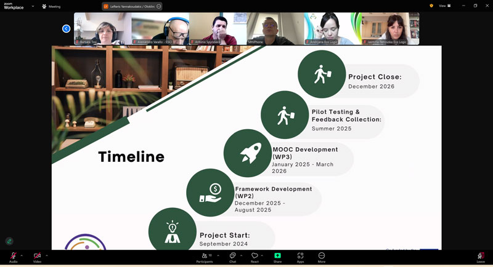Select Alessandro Varallo video thumbnail
Viewport: 493px width, 267px height.
160,29
